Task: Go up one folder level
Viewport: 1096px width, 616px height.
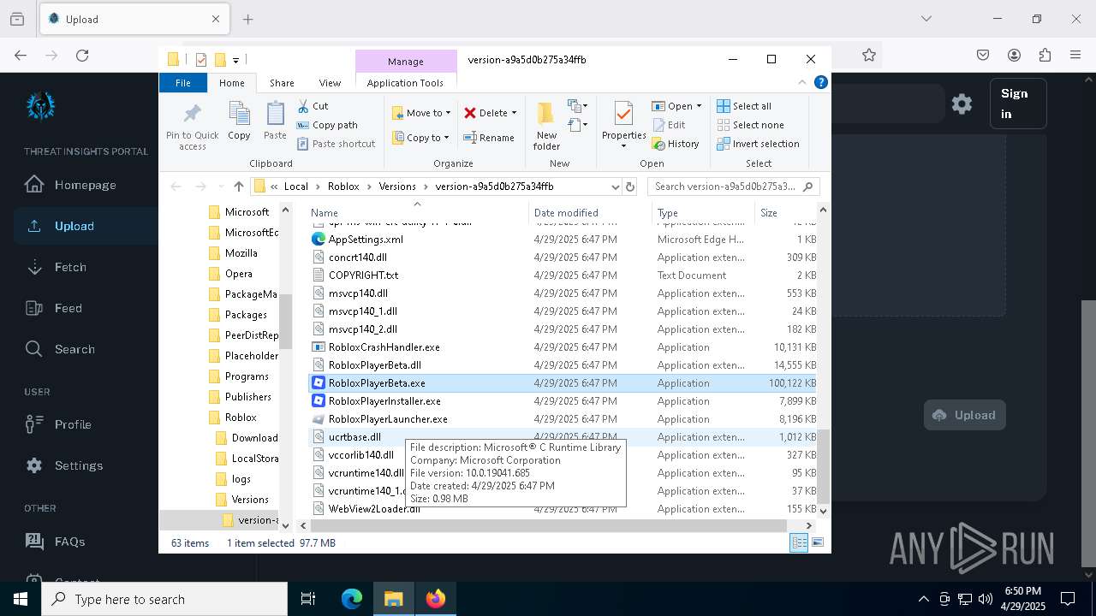Action: pyautogui.click(x=239, y=187)
